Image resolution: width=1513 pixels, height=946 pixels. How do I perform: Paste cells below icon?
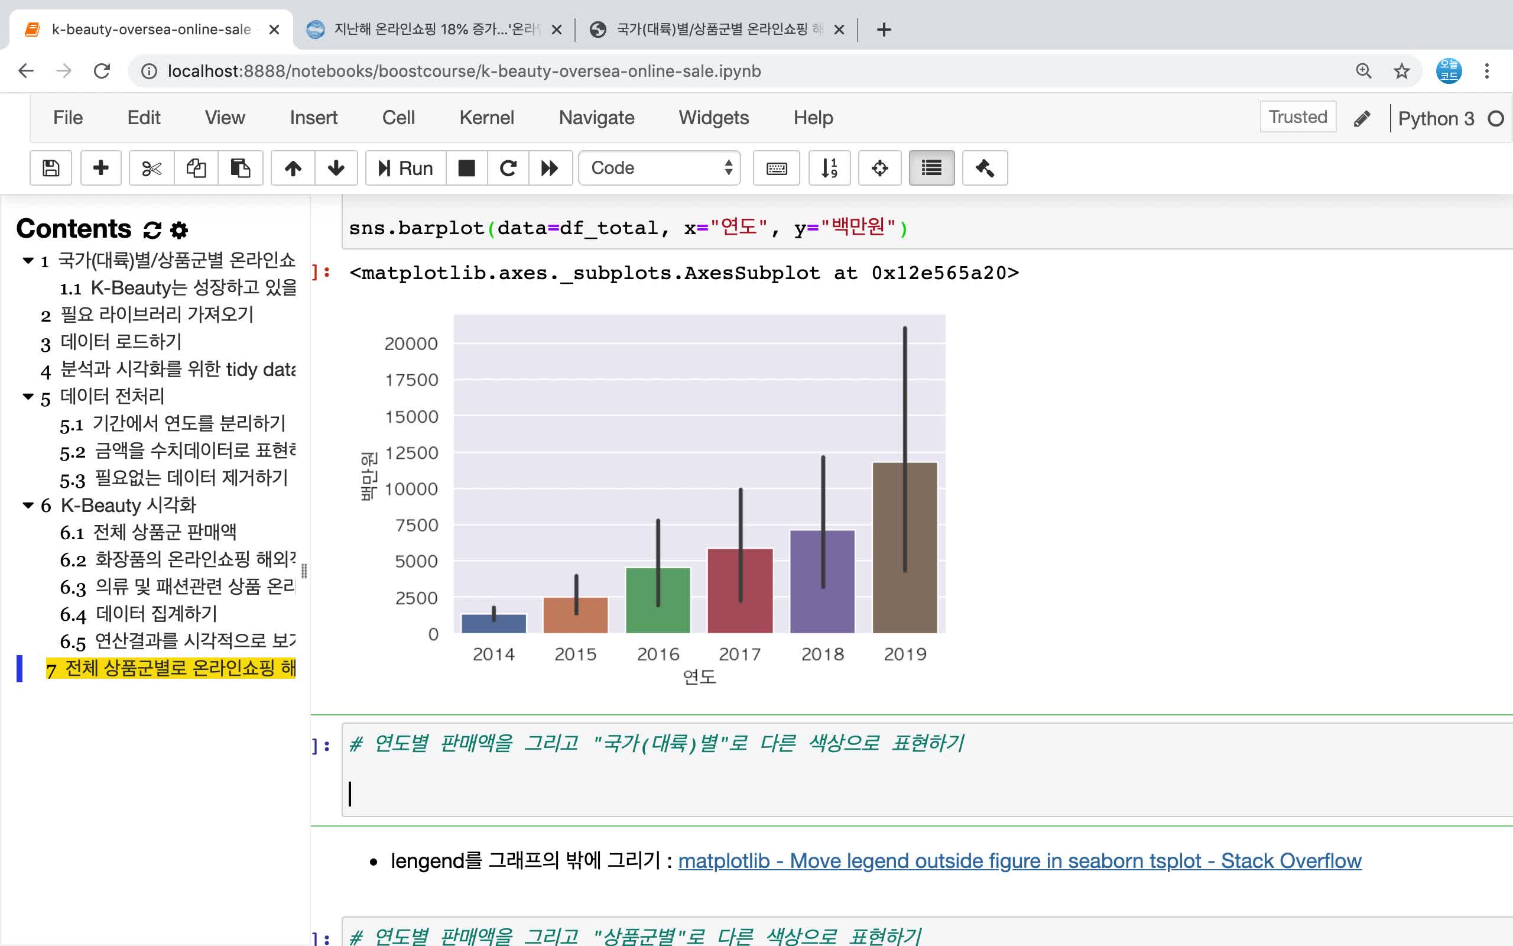point(240,168)
